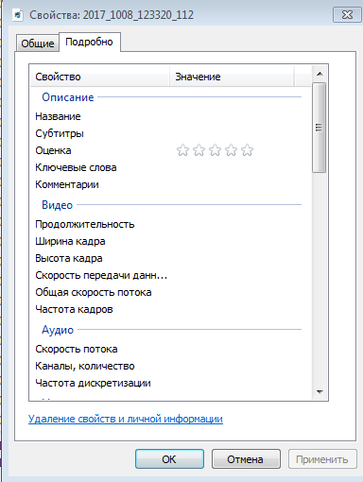Set rating to the second star
363x482 pixels.
(x=199, y=150)
